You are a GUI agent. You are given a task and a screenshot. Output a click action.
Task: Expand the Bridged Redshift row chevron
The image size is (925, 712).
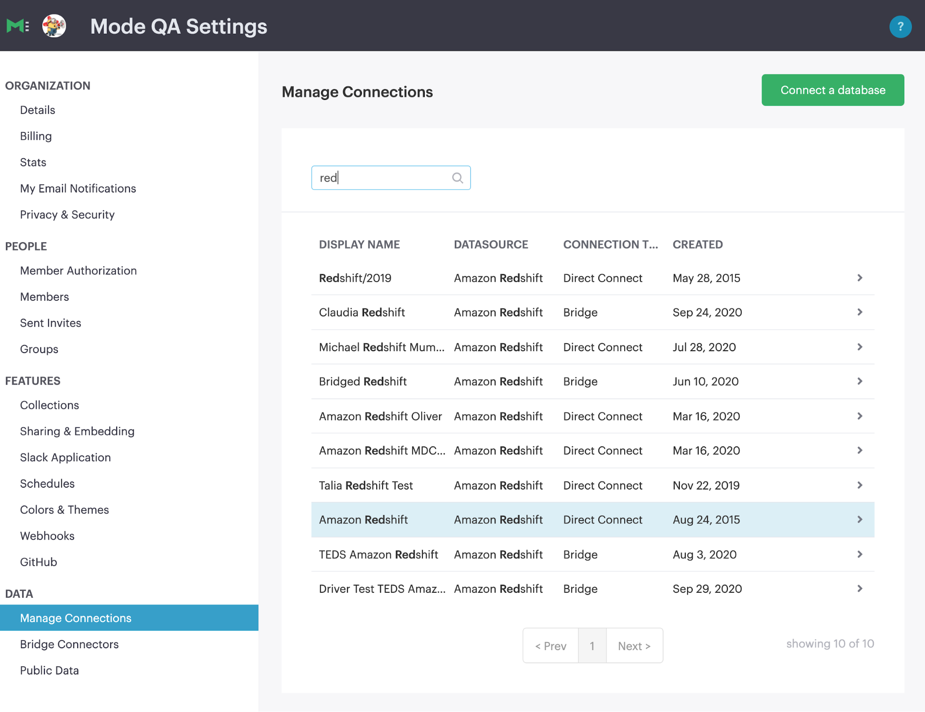(x=860, y=381)
